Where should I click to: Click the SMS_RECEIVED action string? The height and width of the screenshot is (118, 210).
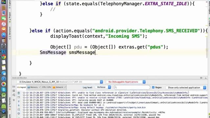pyautogui.click(x=146, y=31)
